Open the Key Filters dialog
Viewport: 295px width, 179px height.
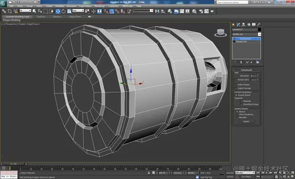click(246, 177)
